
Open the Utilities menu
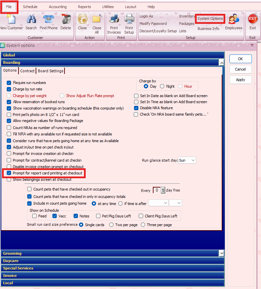(108, 7)
